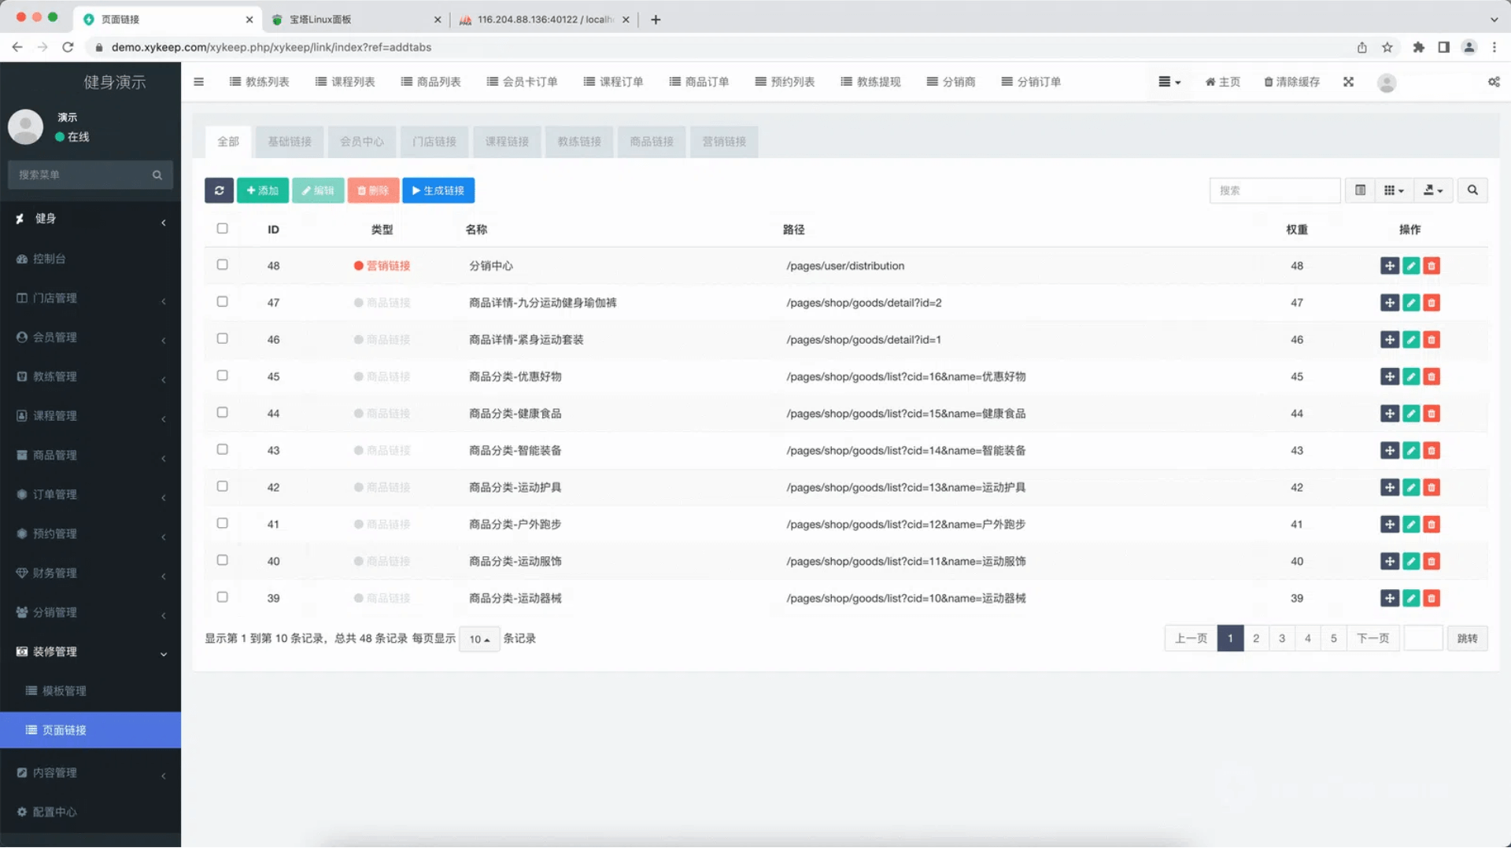Open the page size dropdown showing 10

478,639
